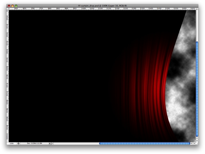Close the curtain_disp.psd window with red button
Screen dimensions: 205x154
point(9,6)
